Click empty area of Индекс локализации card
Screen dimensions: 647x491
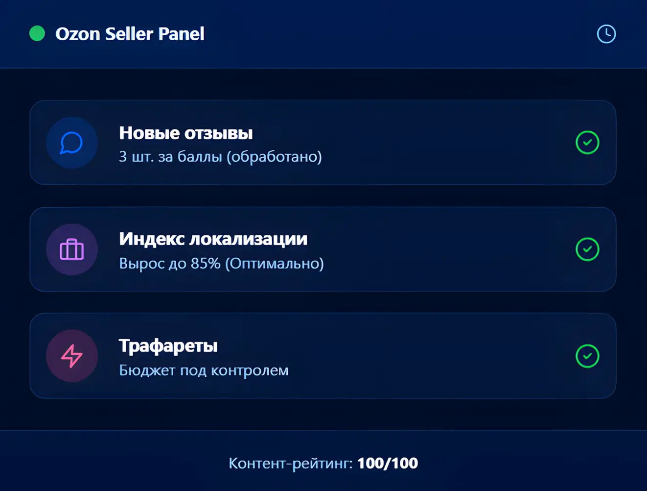(440, 249)
